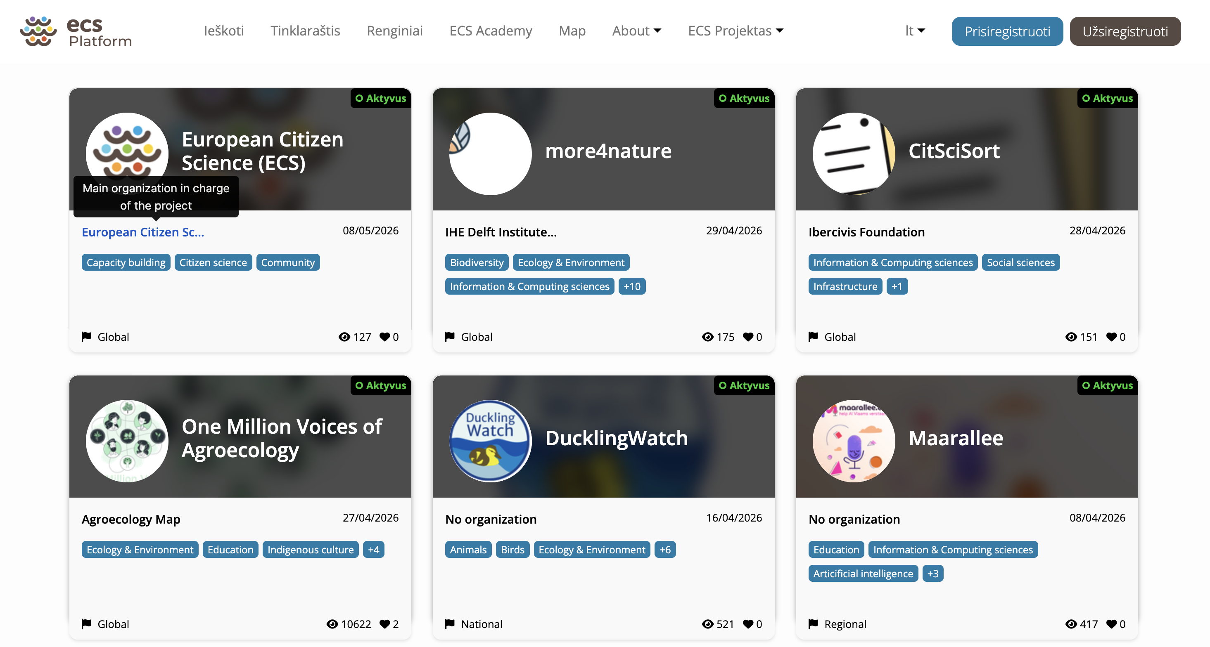1210x647 pixels.
Task: Click the views eye icon showing 10622
Action: tap(332, 624)
